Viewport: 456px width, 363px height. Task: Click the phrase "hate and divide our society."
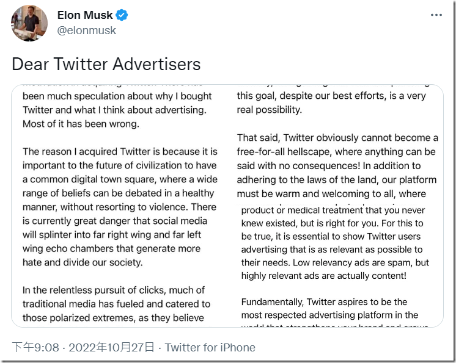83,262
